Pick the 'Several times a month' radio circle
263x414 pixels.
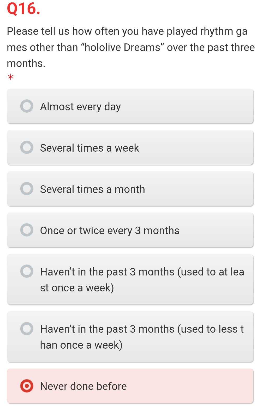27,188
